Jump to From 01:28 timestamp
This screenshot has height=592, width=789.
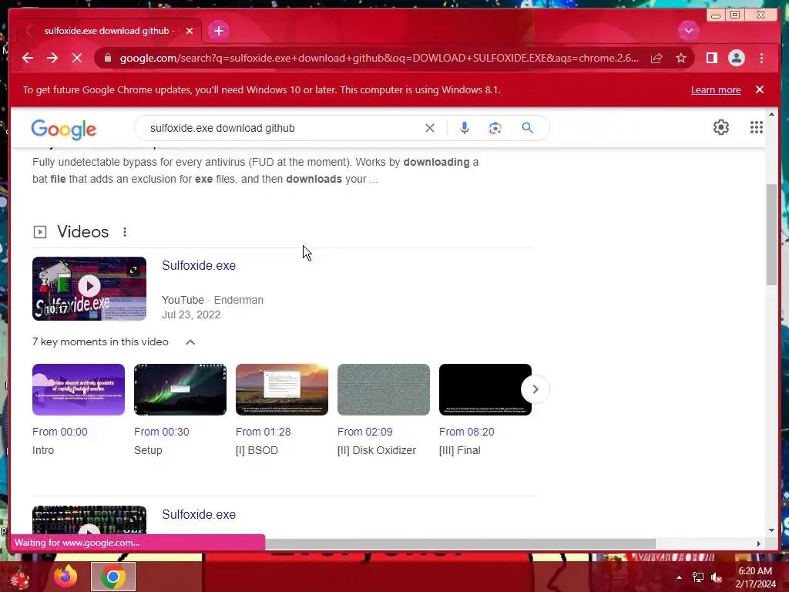pyautogui.click(x=264, y=432)
